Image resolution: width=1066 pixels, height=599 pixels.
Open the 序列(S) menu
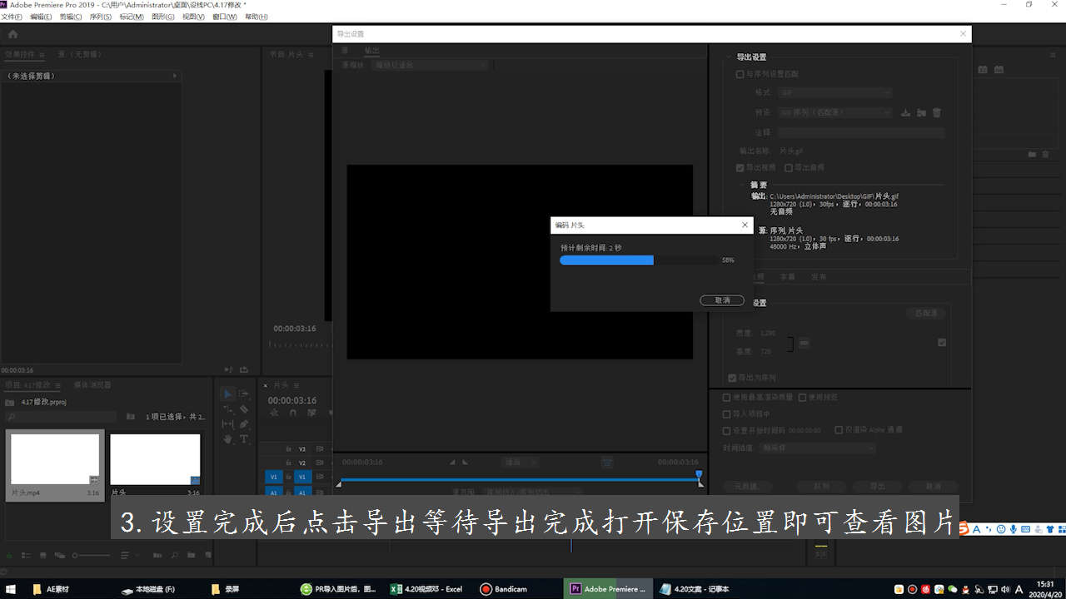coord(100,17)
